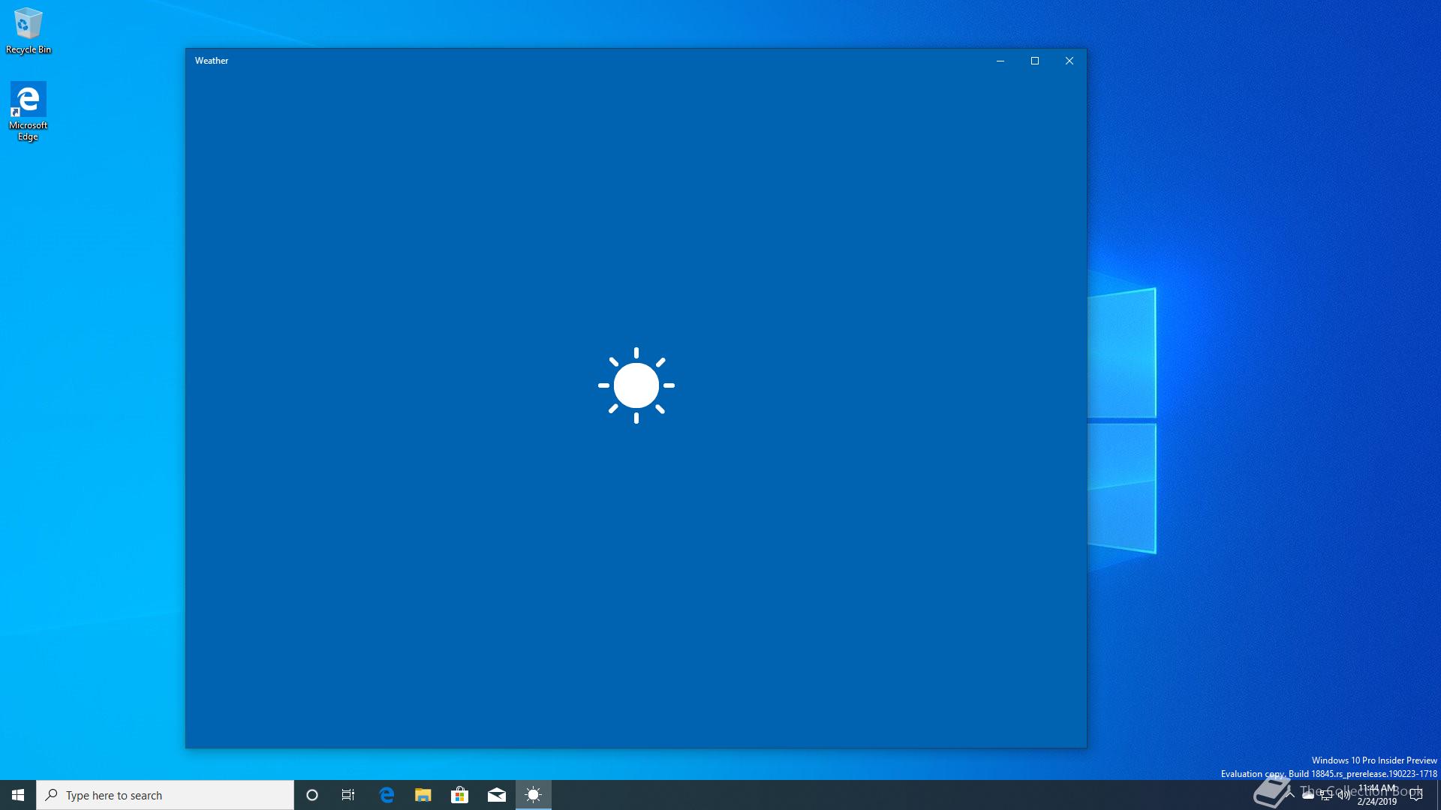Open File Explorer from the taskbar
The image size is (1441, 810).
(x=423, y=795)
